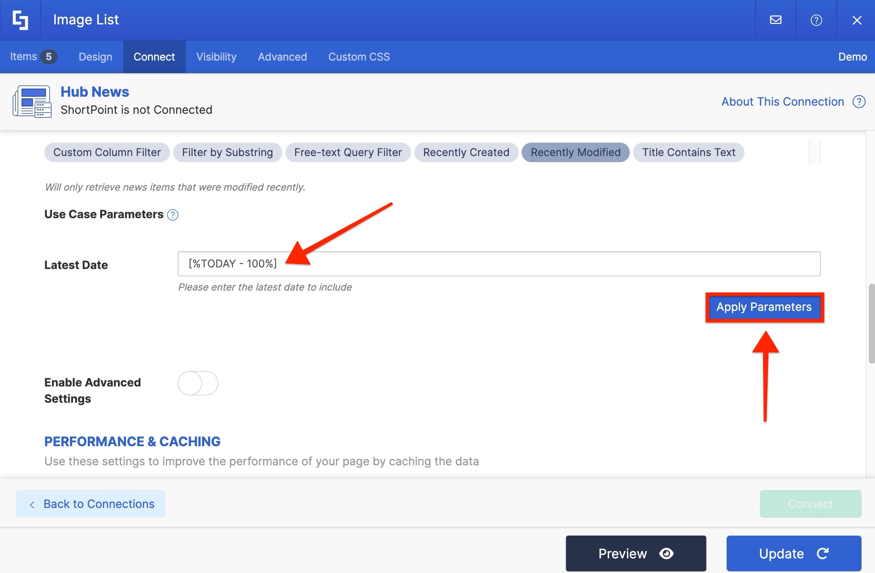Open the About This Connection link
875x573 pixels.
(782, 102)
